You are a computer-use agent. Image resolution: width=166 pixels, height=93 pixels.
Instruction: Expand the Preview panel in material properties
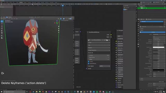pos(140,29)
